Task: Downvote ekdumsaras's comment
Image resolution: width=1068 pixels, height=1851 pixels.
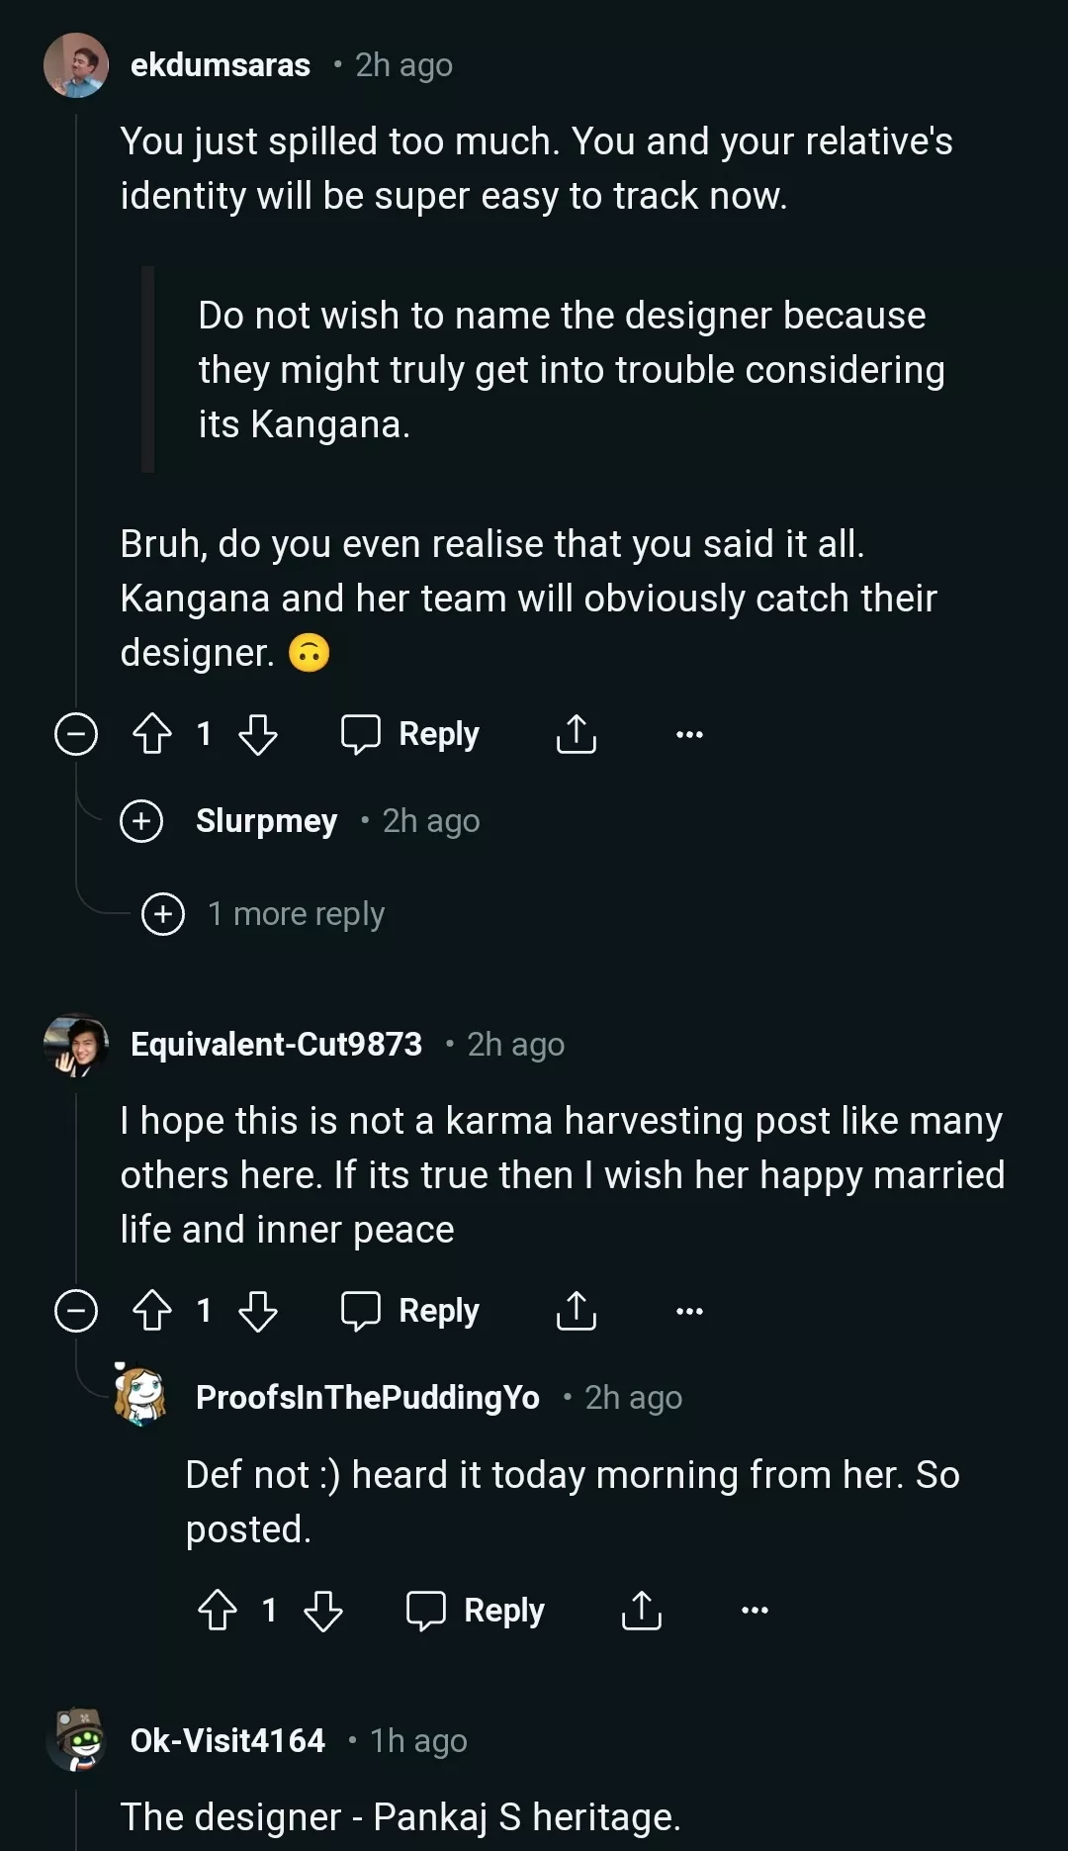Action: point(258,734)
